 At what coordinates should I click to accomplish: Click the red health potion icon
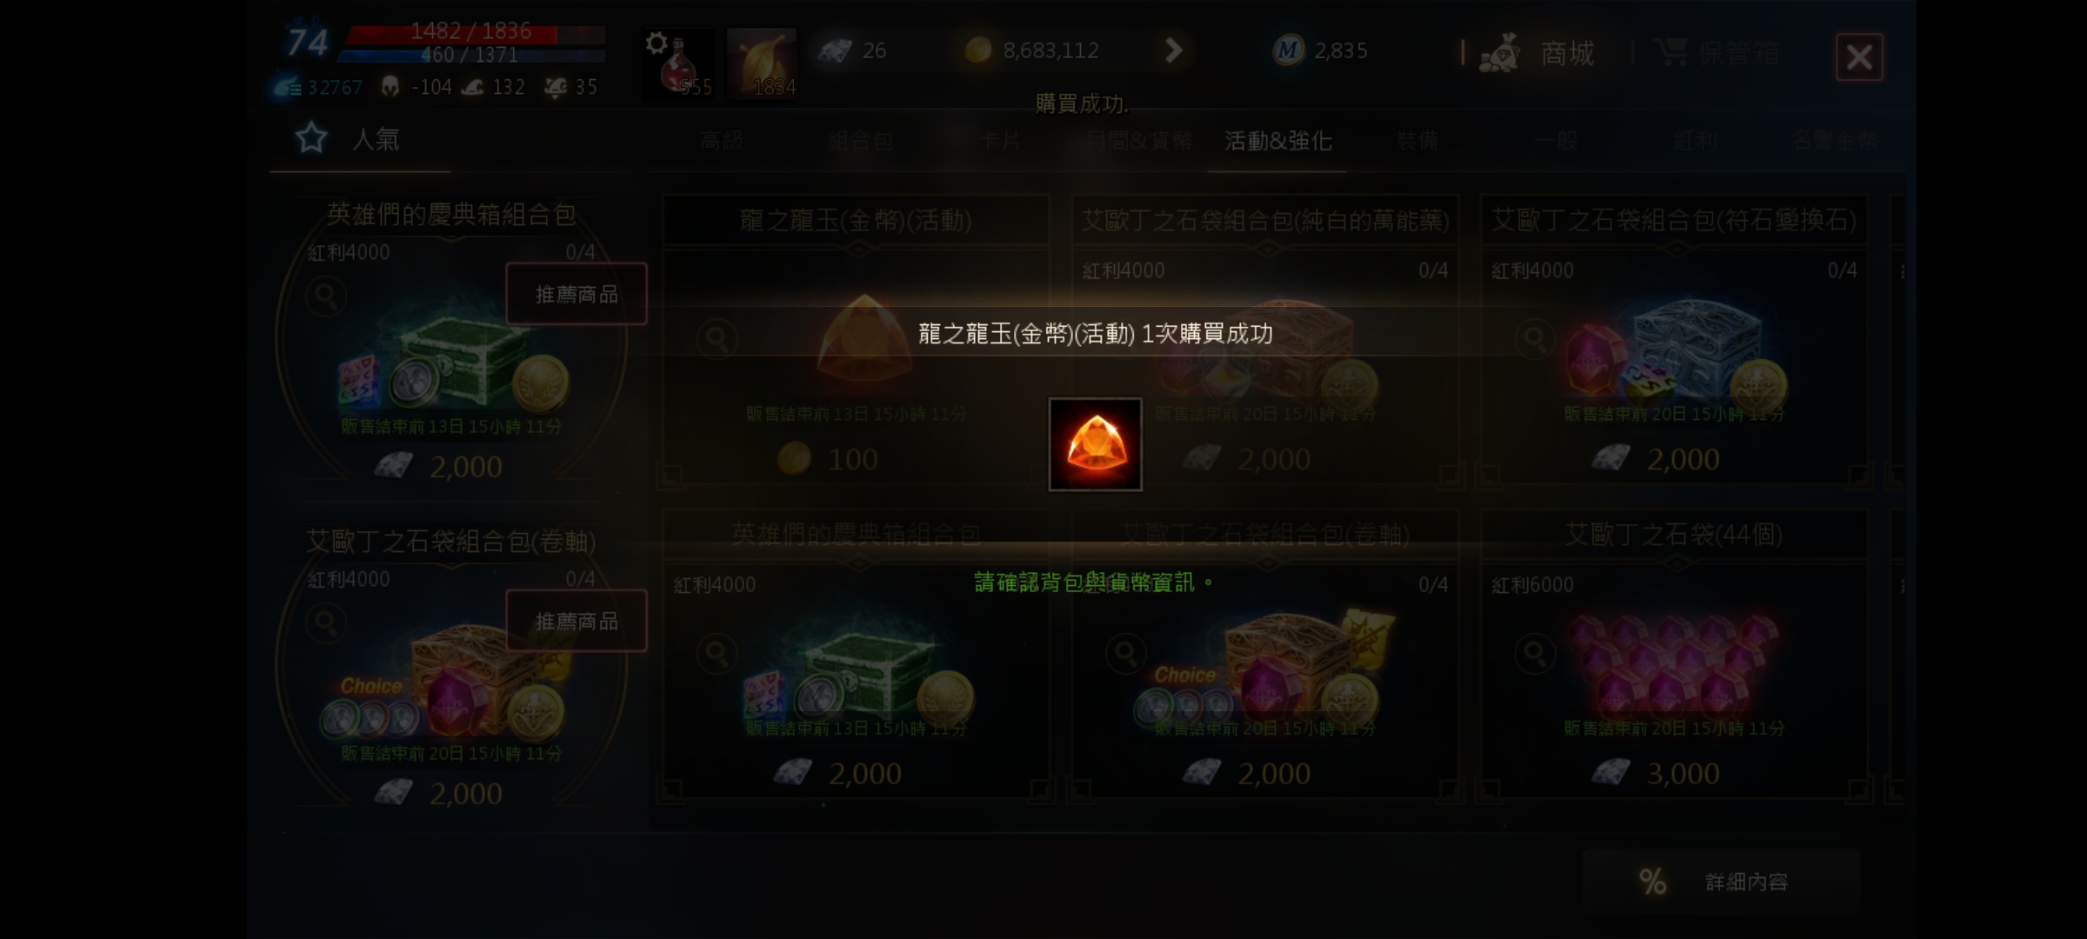point(678,64)
